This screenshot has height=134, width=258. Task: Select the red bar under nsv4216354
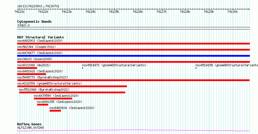[x=72, y=86]
